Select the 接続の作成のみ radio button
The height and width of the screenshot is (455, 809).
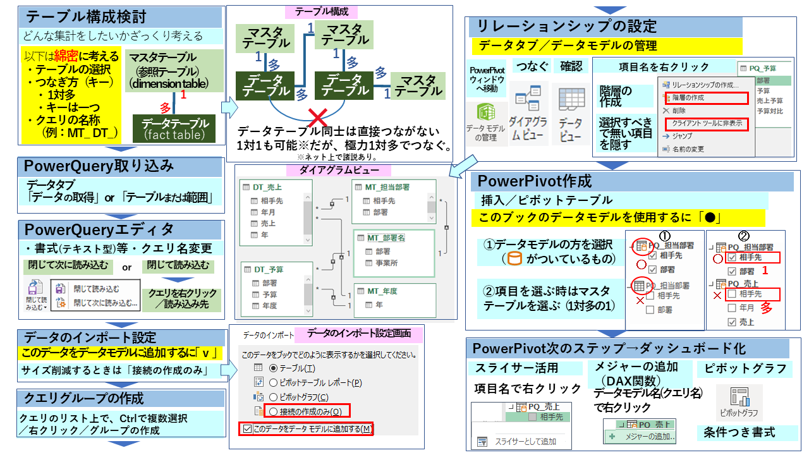[x=273, y=411]
